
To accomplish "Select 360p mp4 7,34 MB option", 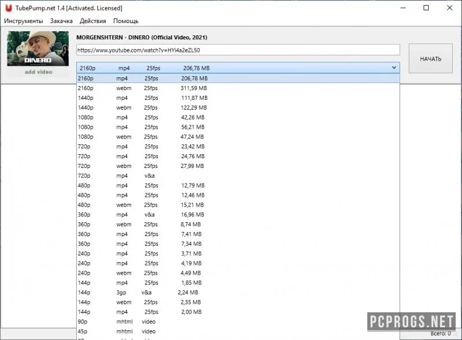I will click(238, 244).
